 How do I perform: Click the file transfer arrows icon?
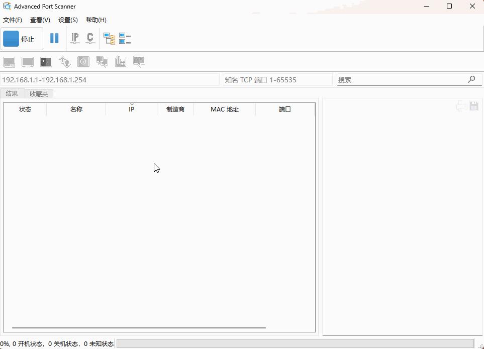64,61
